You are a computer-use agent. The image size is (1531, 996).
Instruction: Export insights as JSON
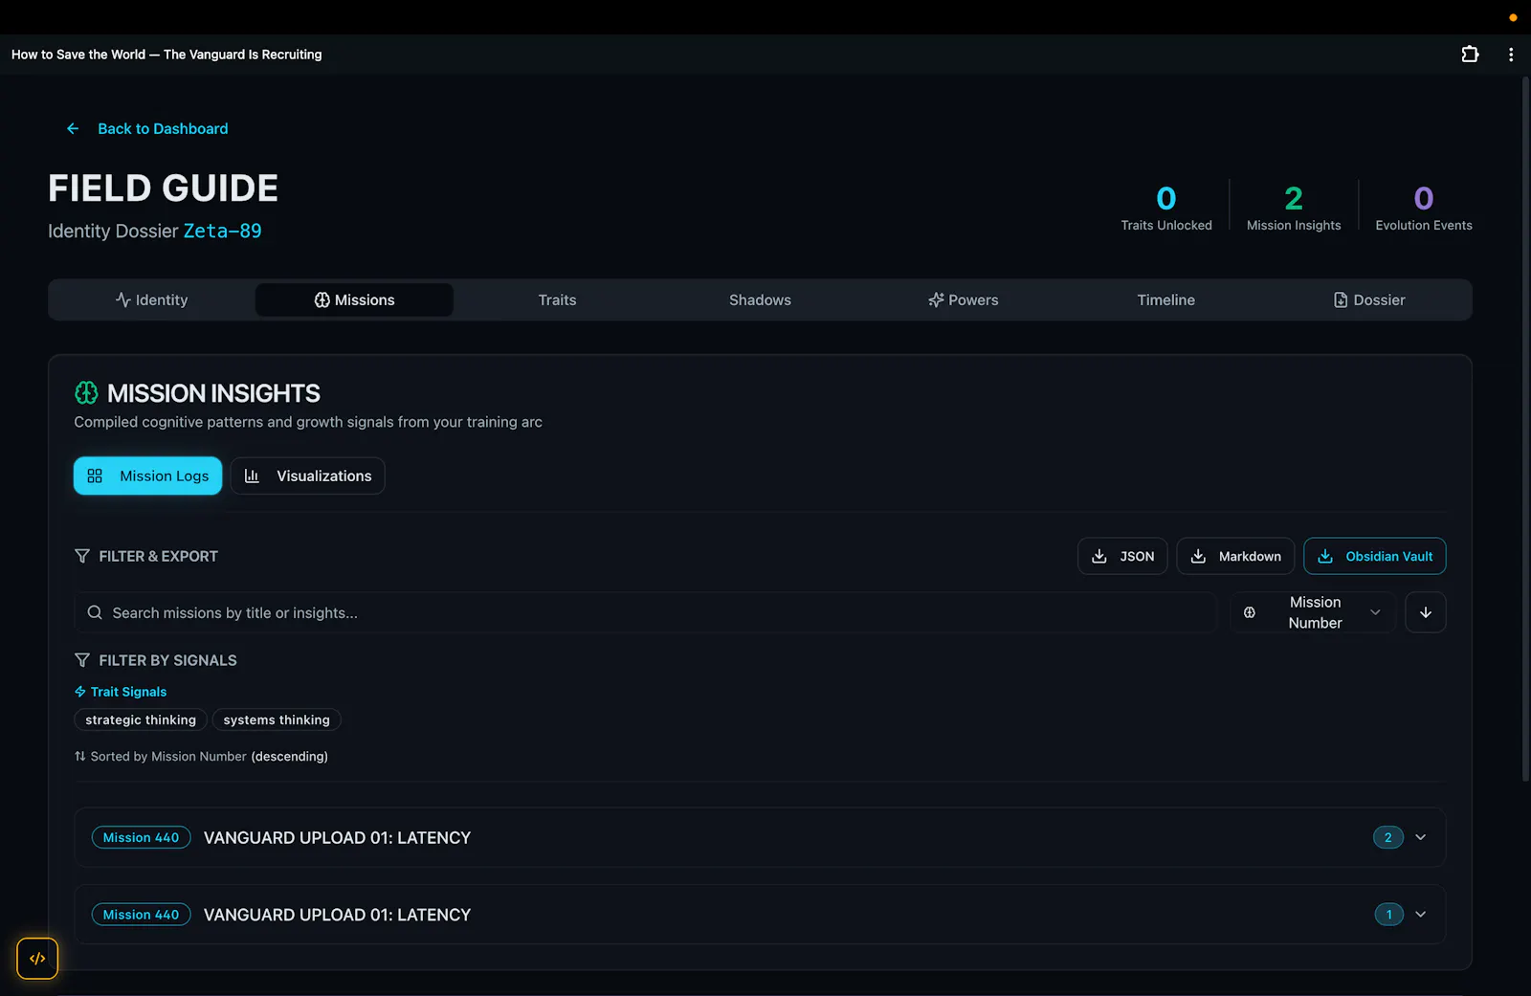click(x=1122, y=556)
